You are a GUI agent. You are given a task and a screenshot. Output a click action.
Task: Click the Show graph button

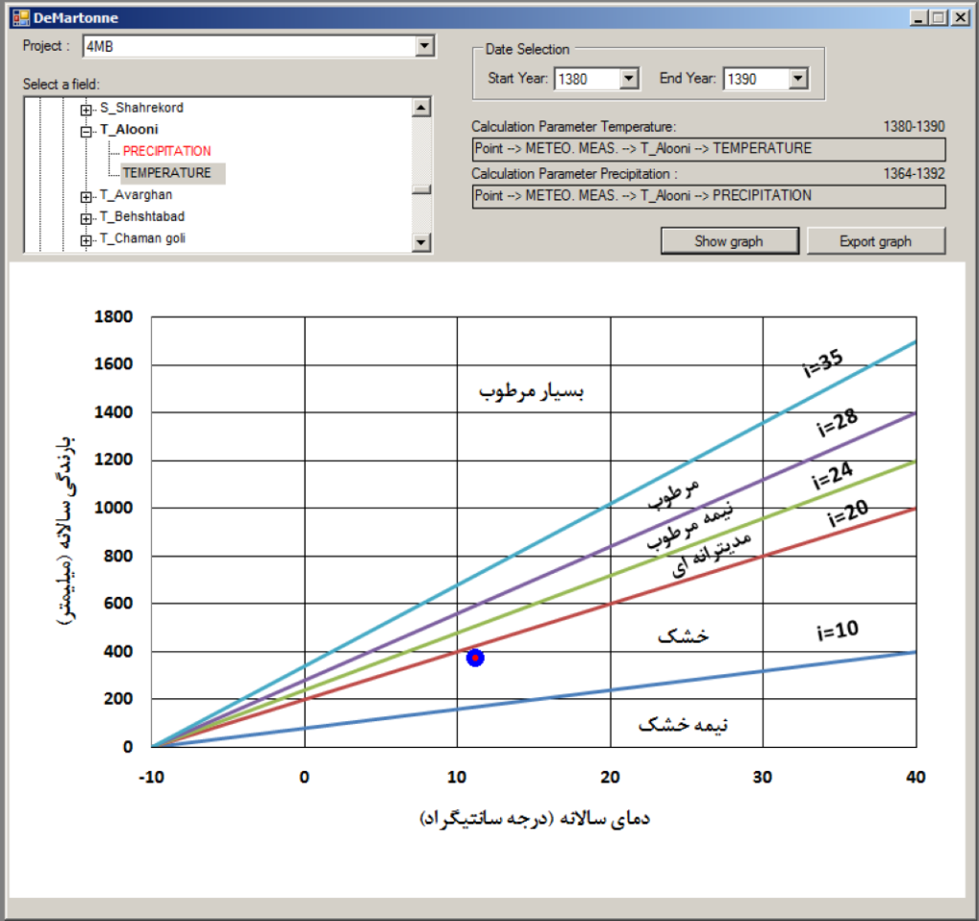729,241
